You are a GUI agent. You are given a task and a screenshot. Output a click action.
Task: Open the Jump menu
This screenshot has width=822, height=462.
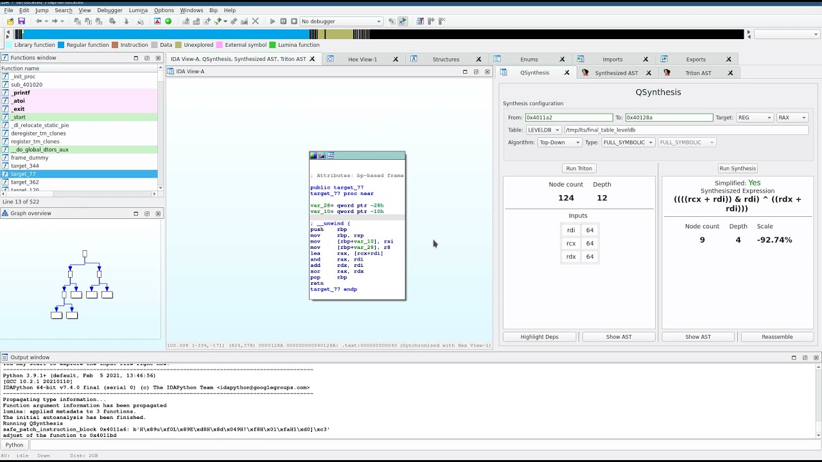pos(42,10)
